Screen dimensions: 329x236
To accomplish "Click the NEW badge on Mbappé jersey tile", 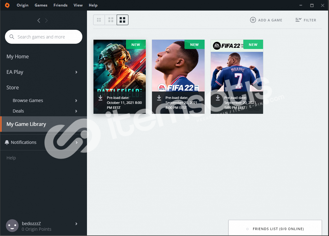I will (253, 45).
